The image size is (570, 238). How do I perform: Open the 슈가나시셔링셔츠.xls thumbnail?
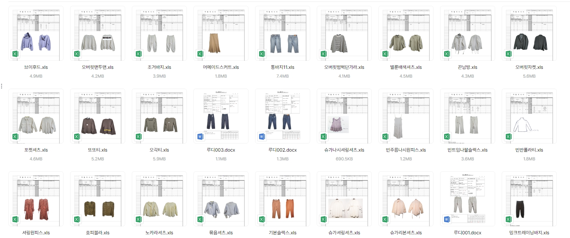[x=344, y=116]
